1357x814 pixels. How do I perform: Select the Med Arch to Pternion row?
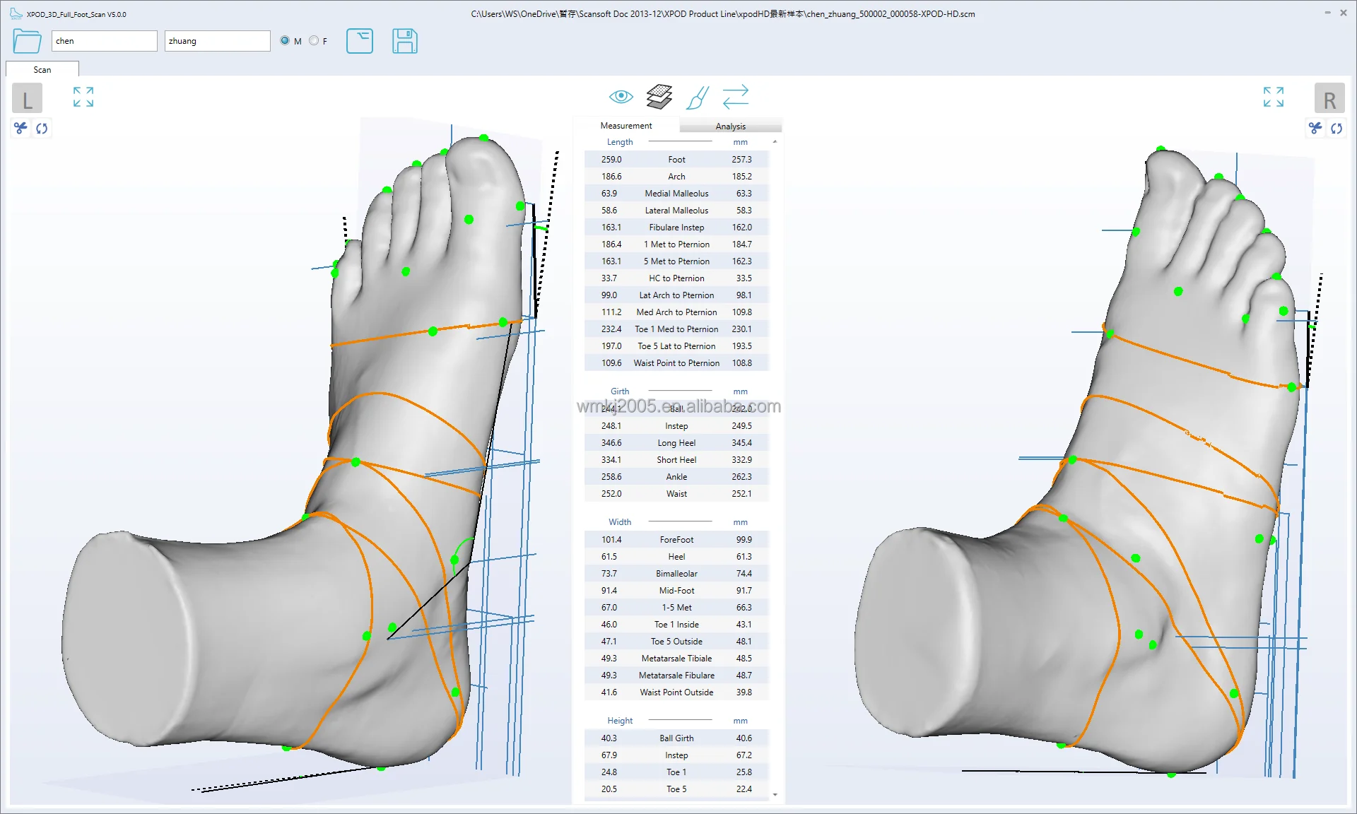tap(676, 312)
